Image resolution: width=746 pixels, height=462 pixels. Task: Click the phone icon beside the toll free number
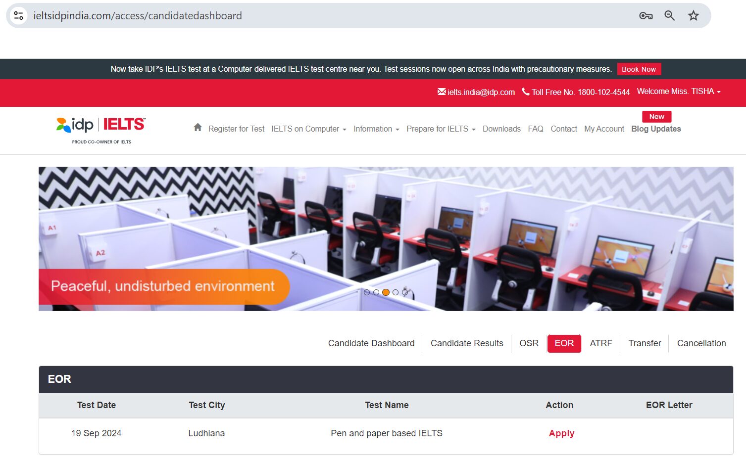[x=525, y=92]
